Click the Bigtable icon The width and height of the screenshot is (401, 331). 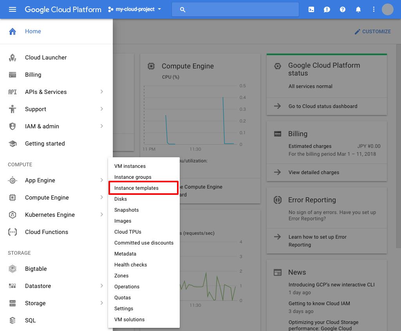click(13, 269)
